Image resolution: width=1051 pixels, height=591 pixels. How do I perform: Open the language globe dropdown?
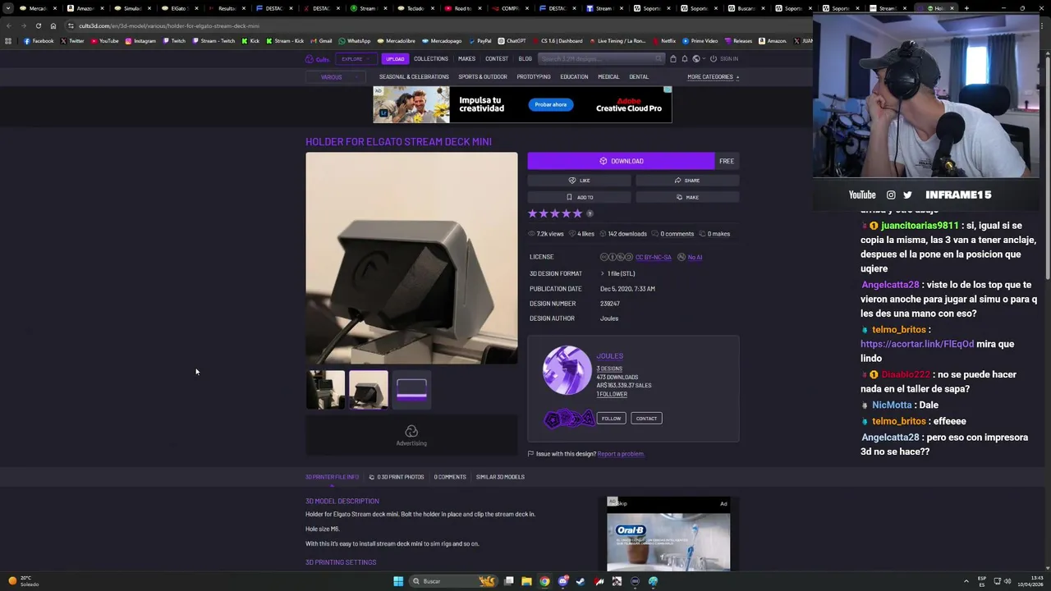698,59
